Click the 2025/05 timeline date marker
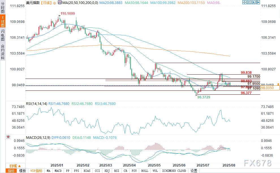Screen dimensions: 280x173 154,165
